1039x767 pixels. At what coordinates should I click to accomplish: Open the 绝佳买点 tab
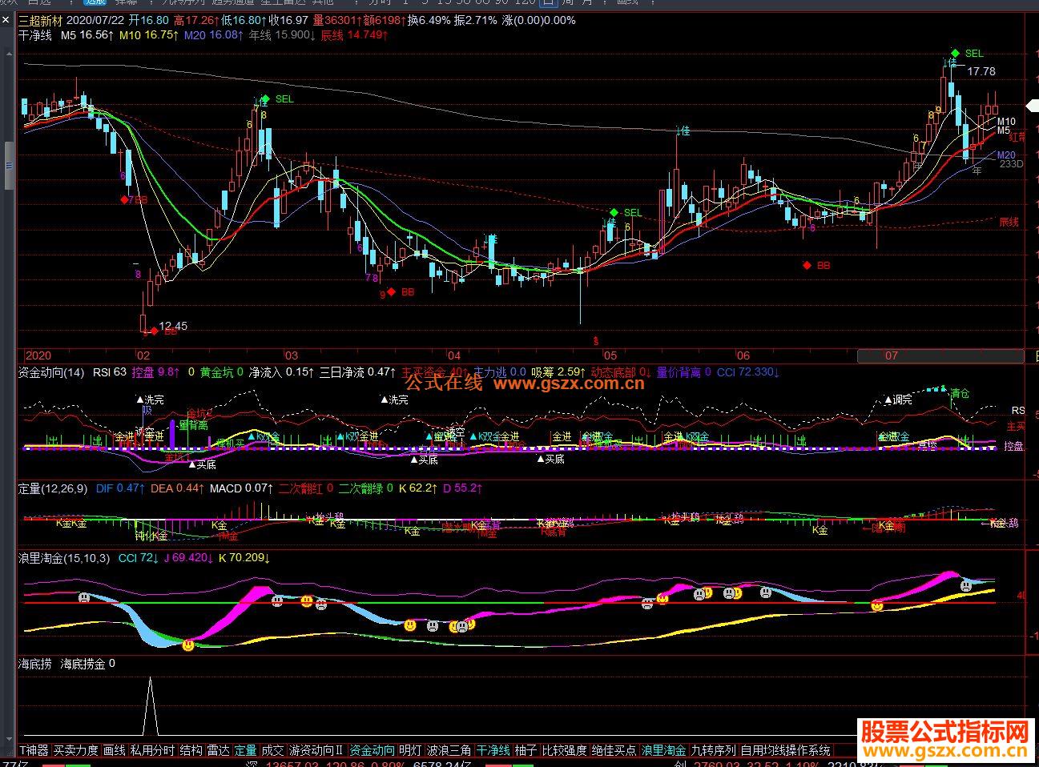click(614, 750)
